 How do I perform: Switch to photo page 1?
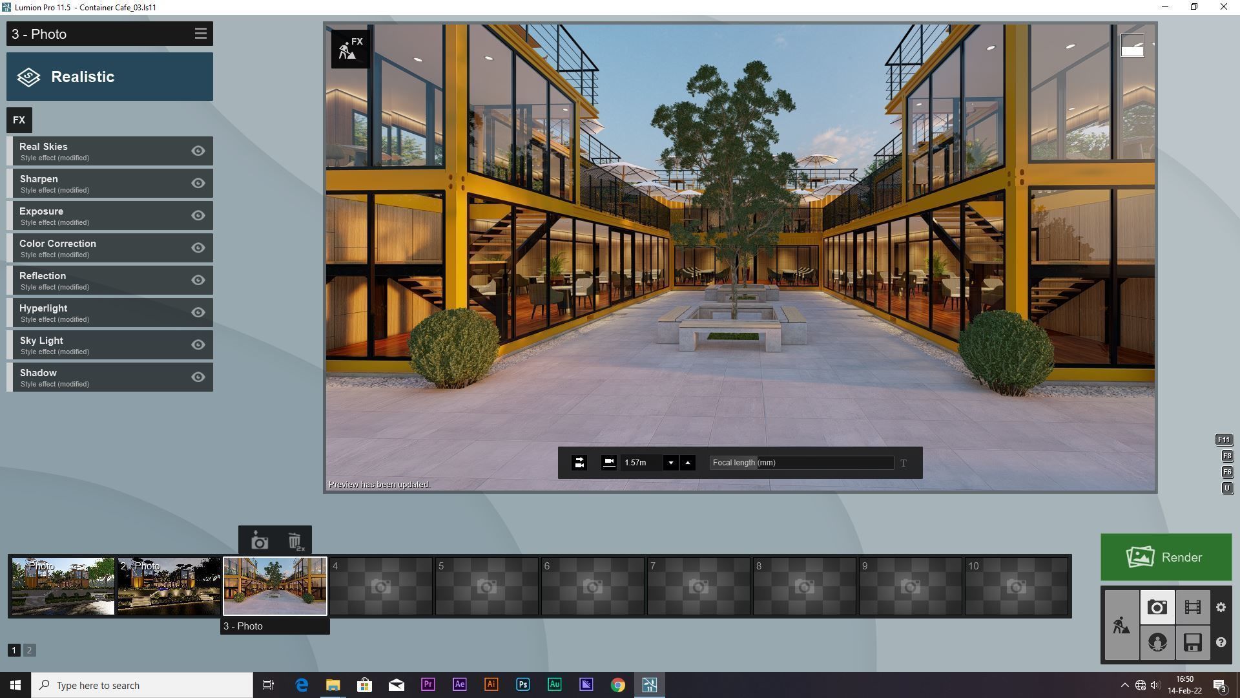coord(14,650)
